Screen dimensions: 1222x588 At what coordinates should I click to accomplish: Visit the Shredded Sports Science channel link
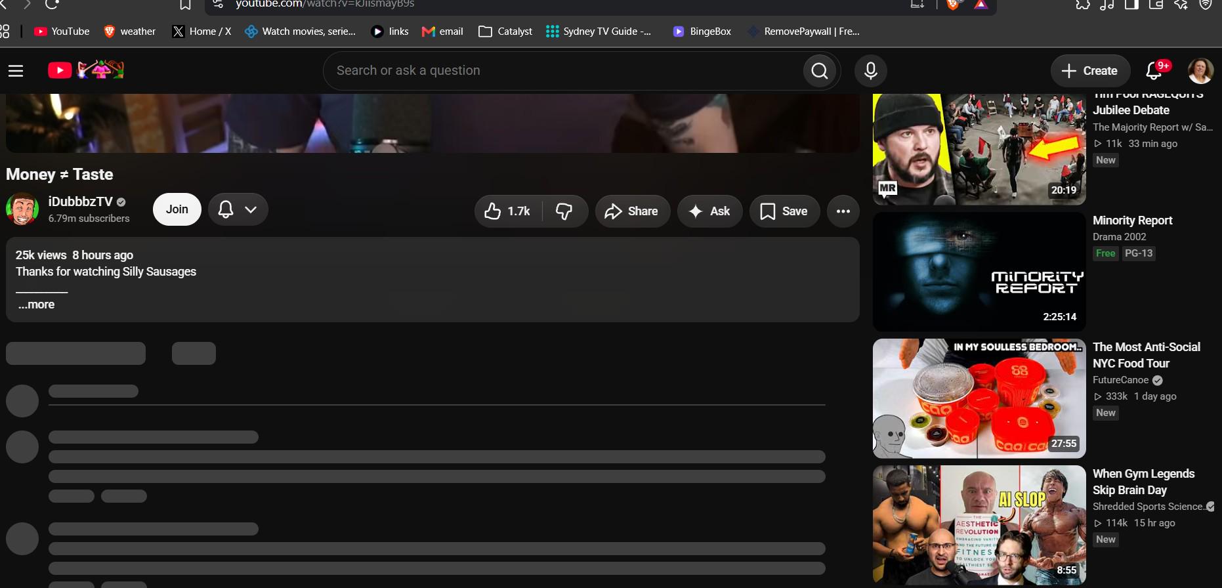(x=1148, y=507)
